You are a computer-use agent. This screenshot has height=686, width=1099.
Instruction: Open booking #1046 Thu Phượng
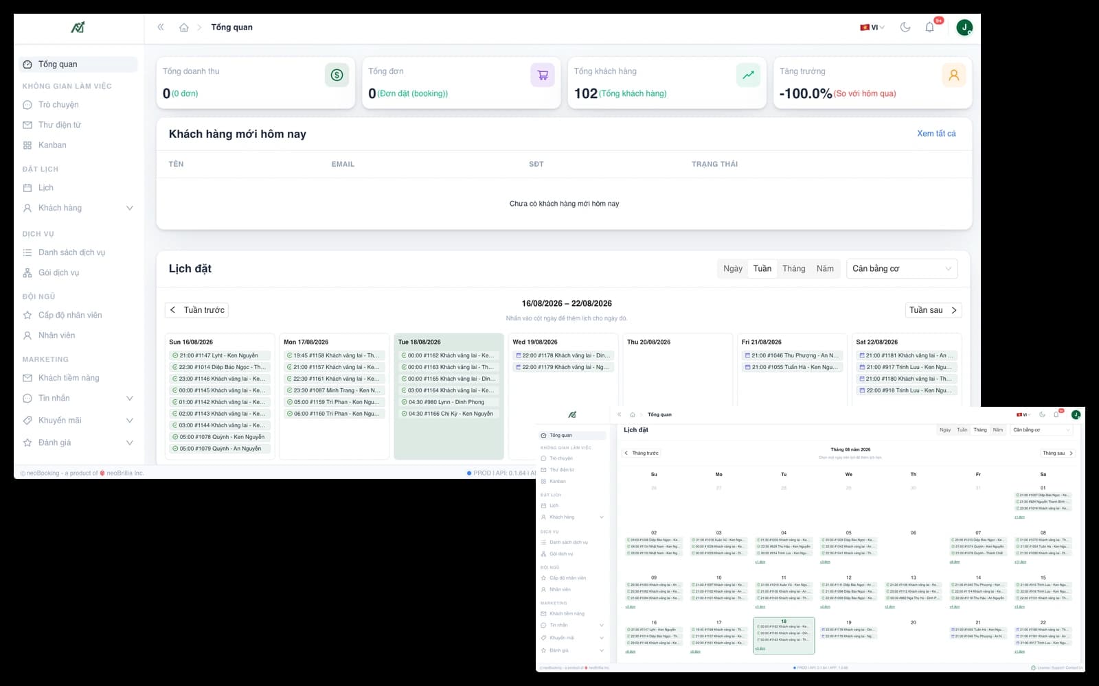coord(792,355)
